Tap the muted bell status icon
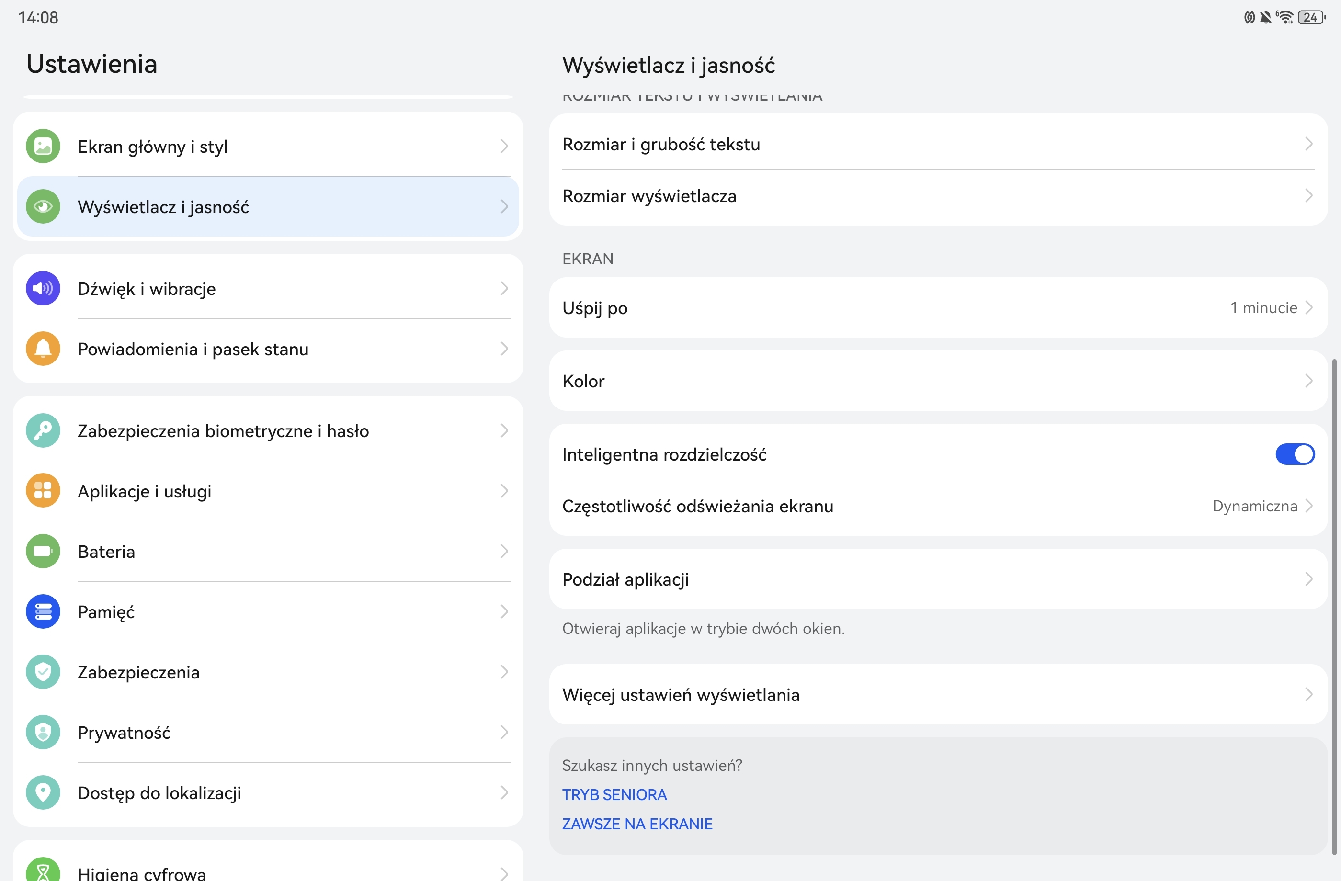This screenshot has height=881, width=1341. [x=1266, y=17]
